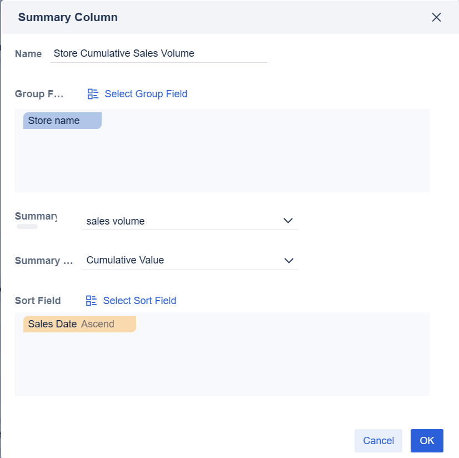This screenshot has width=459, height=458.
Task: Click the Select Sort Field link
Action: click(x=139, y=301)
